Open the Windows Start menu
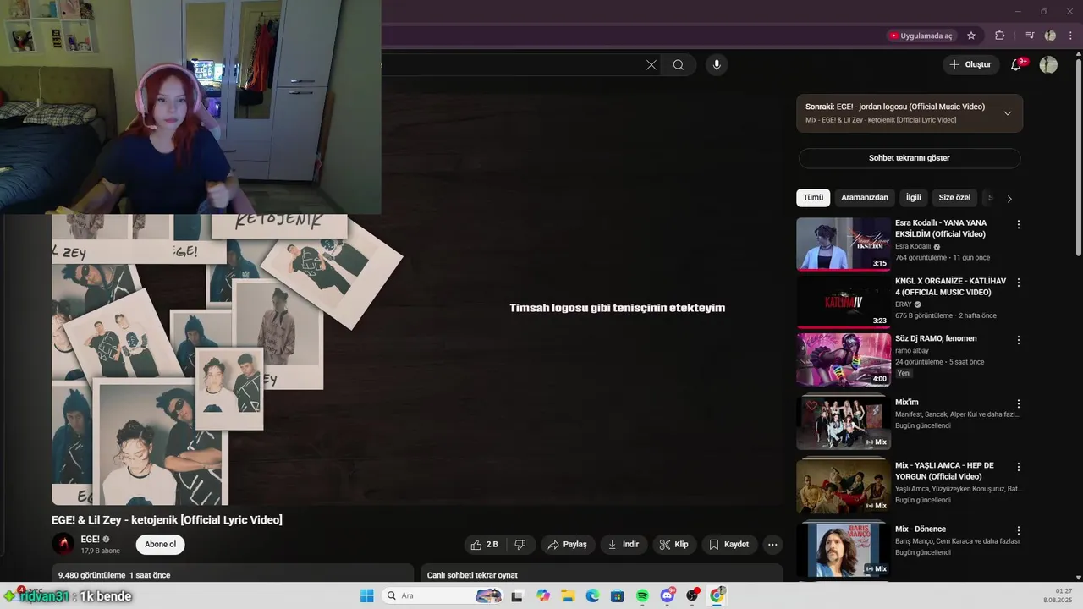Screen dimensions: 1083x609 click(366, 595)
